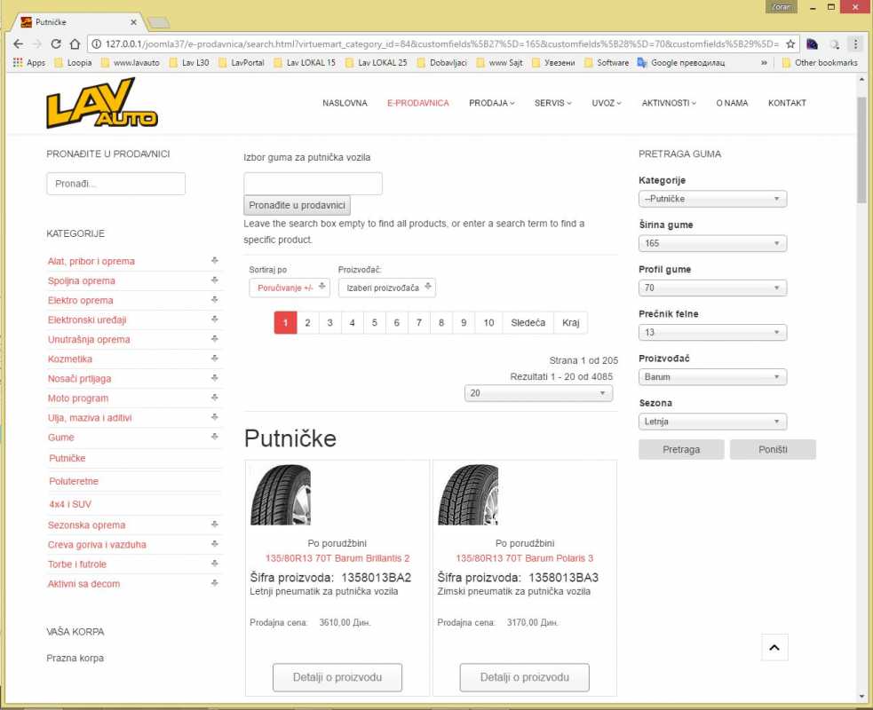This screenshot has height=710, width=873.
Task: Open the SERVIS menu
Action: point(553,103)
